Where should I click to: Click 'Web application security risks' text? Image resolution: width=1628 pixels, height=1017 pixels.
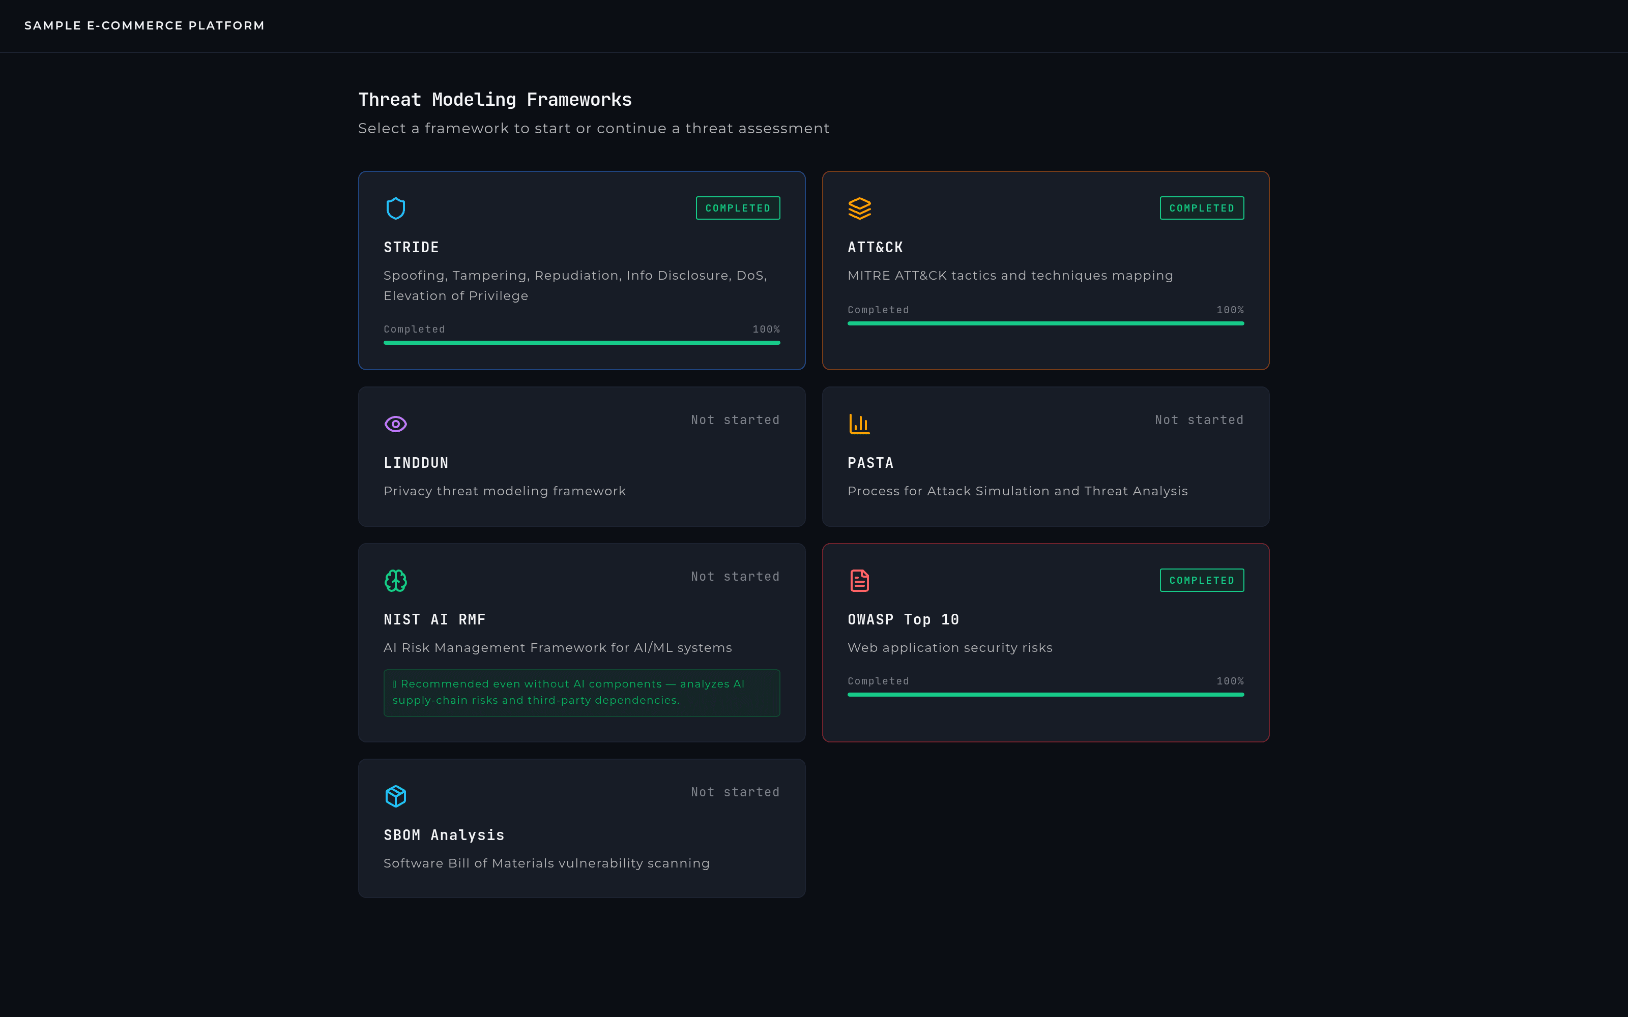950,648
